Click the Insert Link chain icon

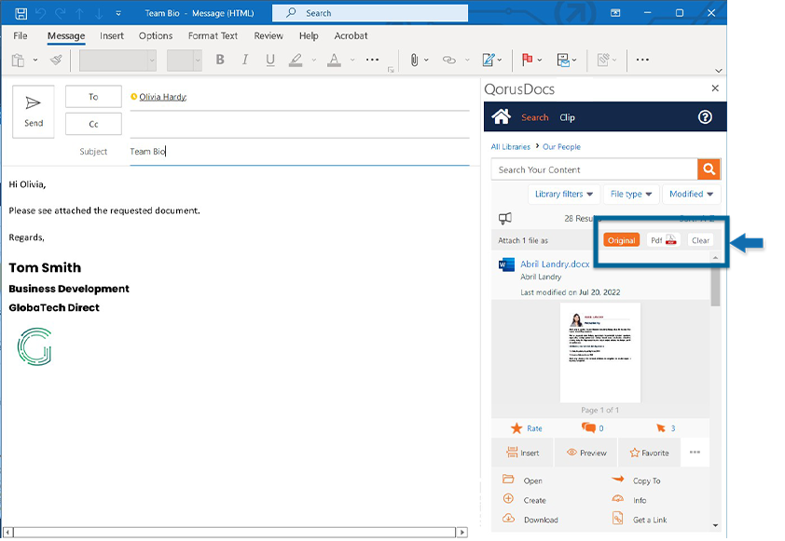pyautogui.click(x=449, y=60)
